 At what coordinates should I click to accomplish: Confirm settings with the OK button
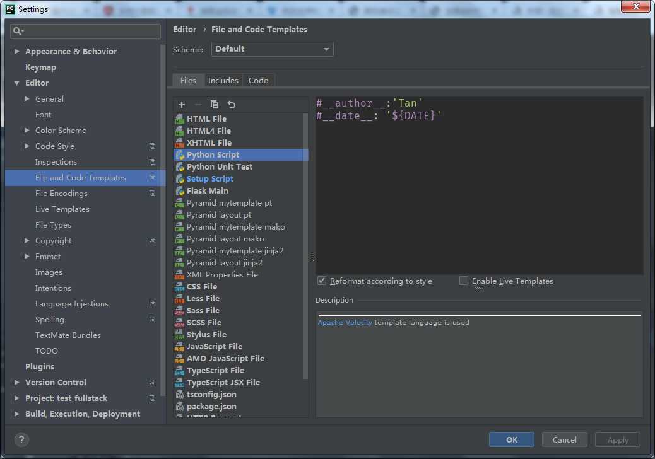pos(512,440)
